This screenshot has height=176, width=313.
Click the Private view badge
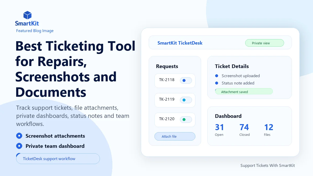click(264, 43)
